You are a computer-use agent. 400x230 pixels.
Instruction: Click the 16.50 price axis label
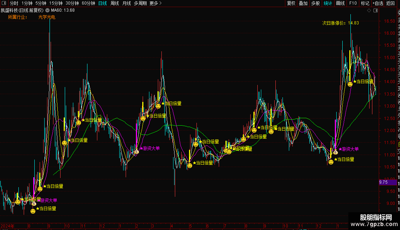pyautogui.click(x=389, y=21)
